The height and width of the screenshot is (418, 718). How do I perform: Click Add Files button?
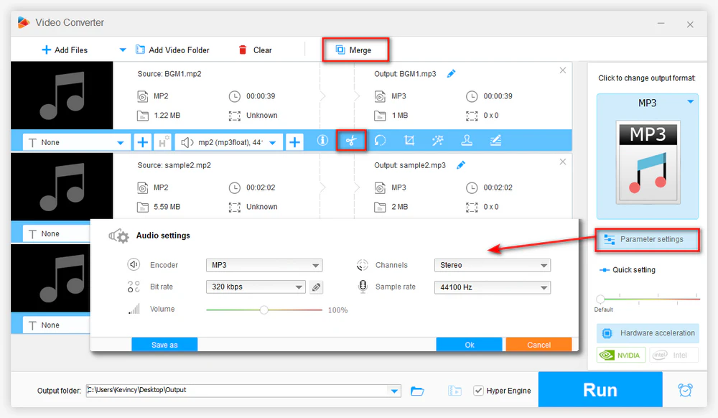click(65, 50)
